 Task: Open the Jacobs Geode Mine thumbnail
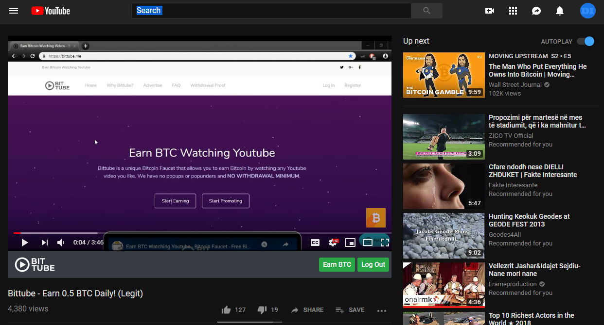click(444, 236)
